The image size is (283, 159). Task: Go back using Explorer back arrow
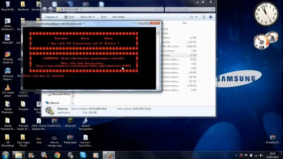pyautogui.click(x=45, y=9)
